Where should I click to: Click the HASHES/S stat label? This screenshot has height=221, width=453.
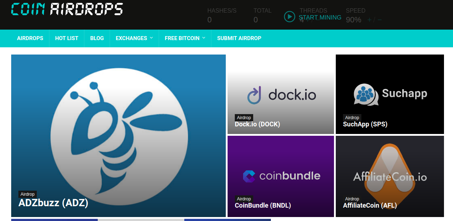(x=222, y=11)
